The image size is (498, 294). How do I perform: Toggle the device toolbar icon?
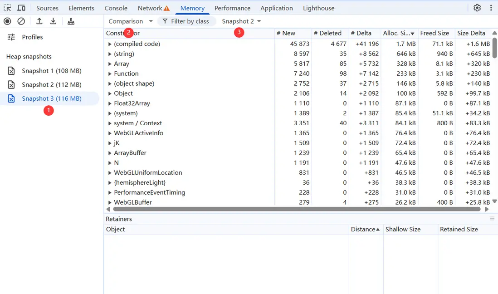(x=21, y=8)
